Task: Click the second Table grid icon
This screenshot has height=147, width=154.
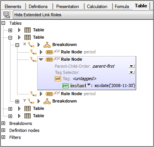Action: (x=28, y=38)
